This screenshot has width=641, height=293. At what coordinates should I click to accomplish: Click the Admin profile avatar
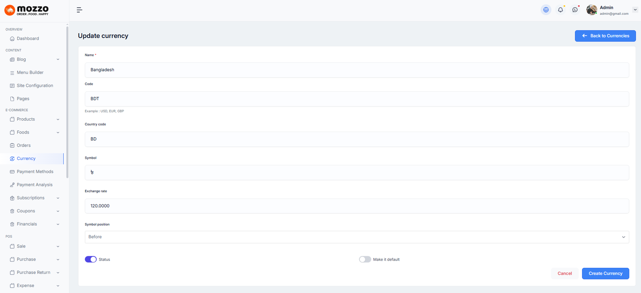pyautogui.click(x=592, y=10)
